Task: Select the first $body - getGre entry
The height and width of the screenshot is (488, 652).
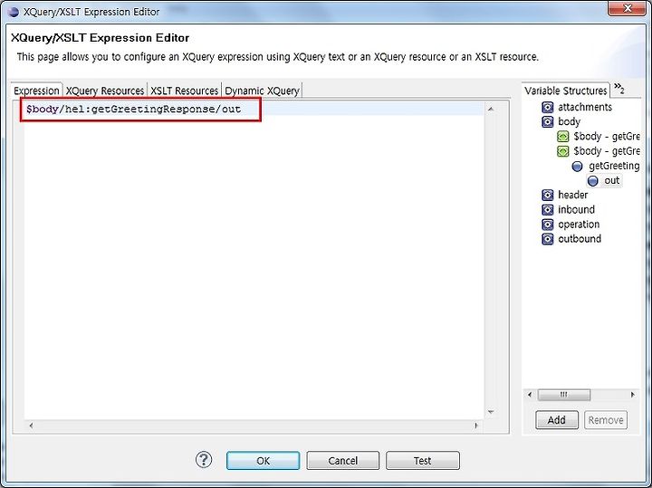Action: coord(606,137)
